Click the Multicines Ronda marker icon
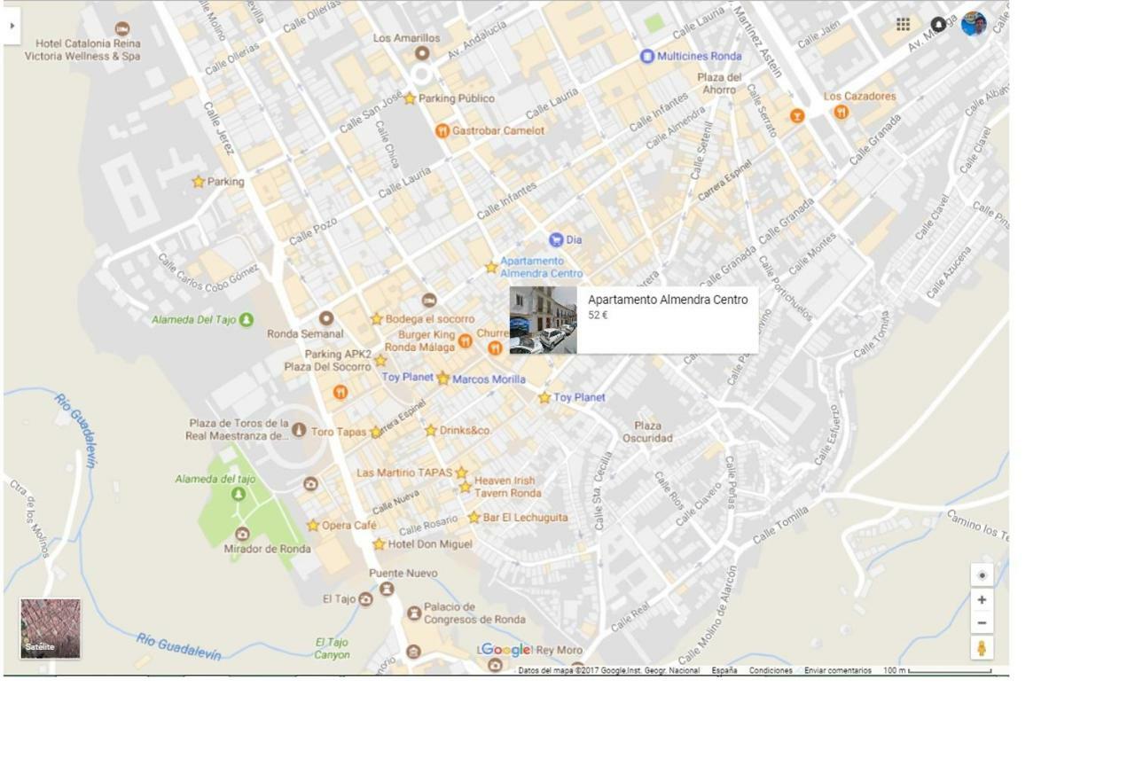The width and height of the screenshot is (1135, 758). (647, 56)
